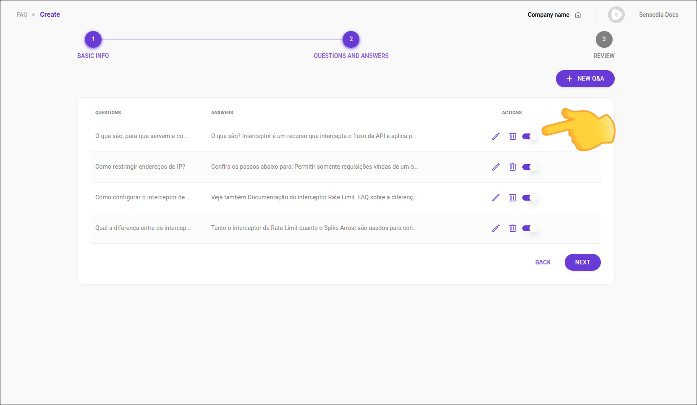
Task: Toggle off the Spike Arrest comparison Q&A
Action: (x=529, y=228)
